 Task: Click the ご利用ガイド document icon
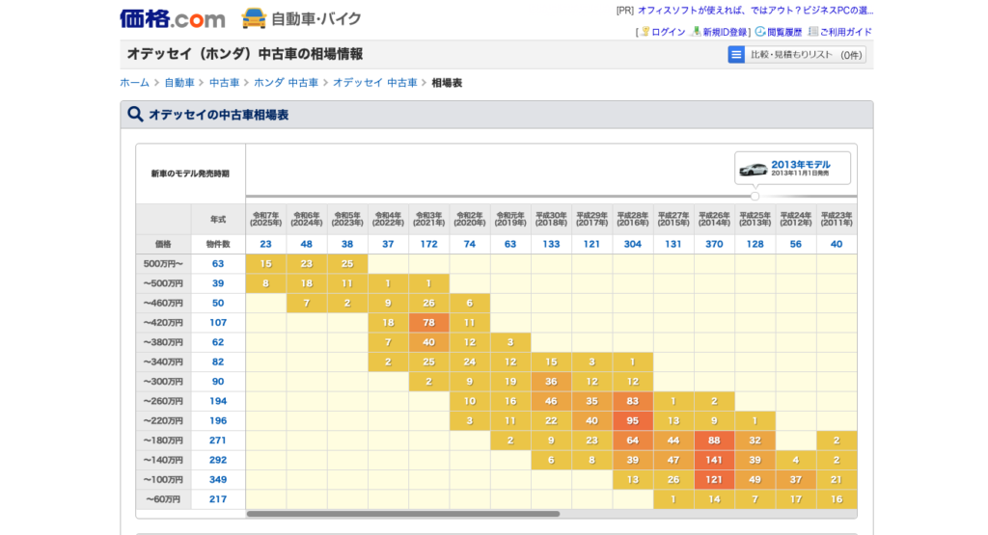tap(812, 32)
